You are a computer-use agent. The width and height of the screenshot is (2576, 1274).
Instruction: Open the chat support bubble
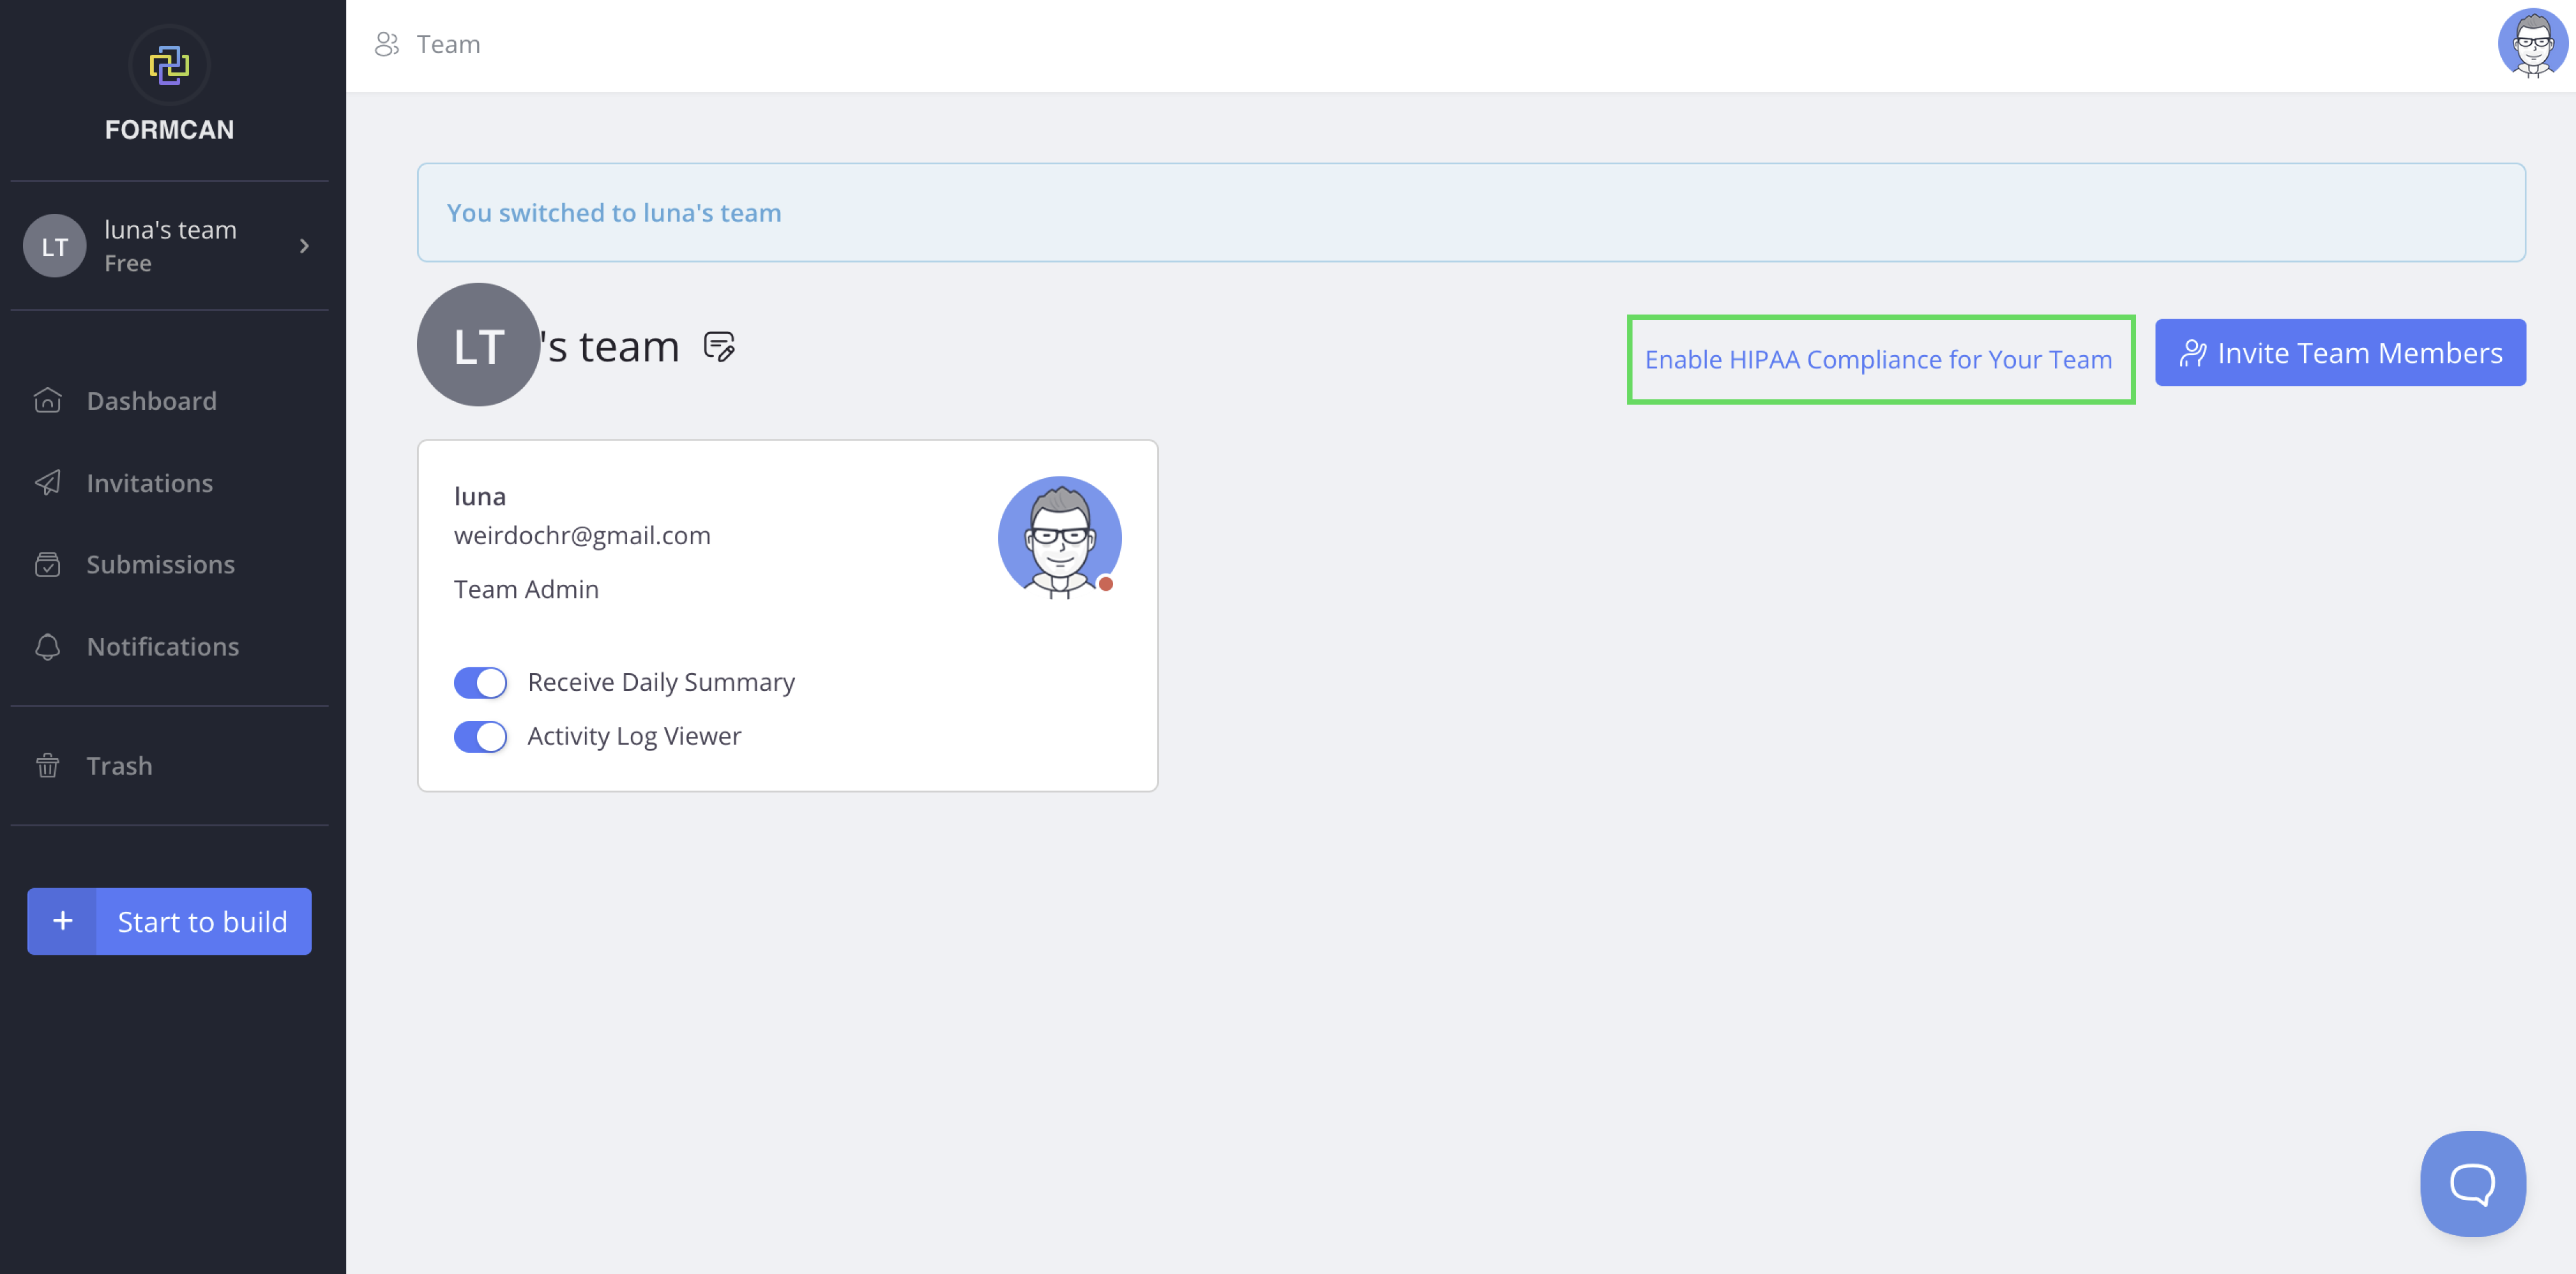coord(2472,1183)
